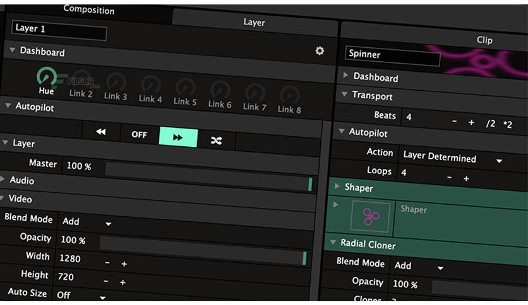Edit the Layer 1 name field
The height and width of the screenshot is (305, 528).
click(59, 30)
